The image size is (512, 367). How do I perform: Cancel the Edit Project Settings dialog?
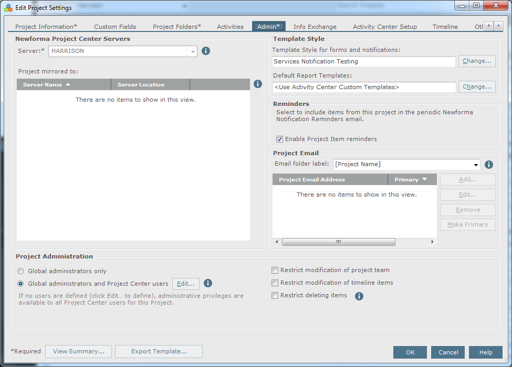tap(448, 352)
